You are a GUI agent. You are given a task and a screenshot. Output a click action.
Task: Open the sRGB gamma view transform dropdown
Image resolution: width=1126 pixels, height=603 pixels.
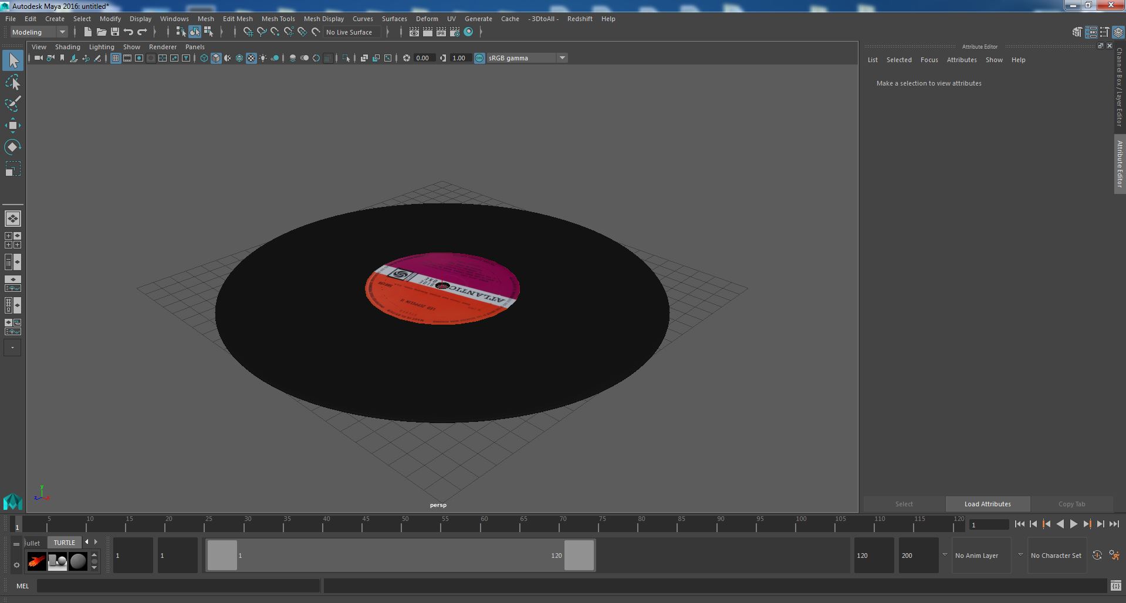tap(526, 58)
